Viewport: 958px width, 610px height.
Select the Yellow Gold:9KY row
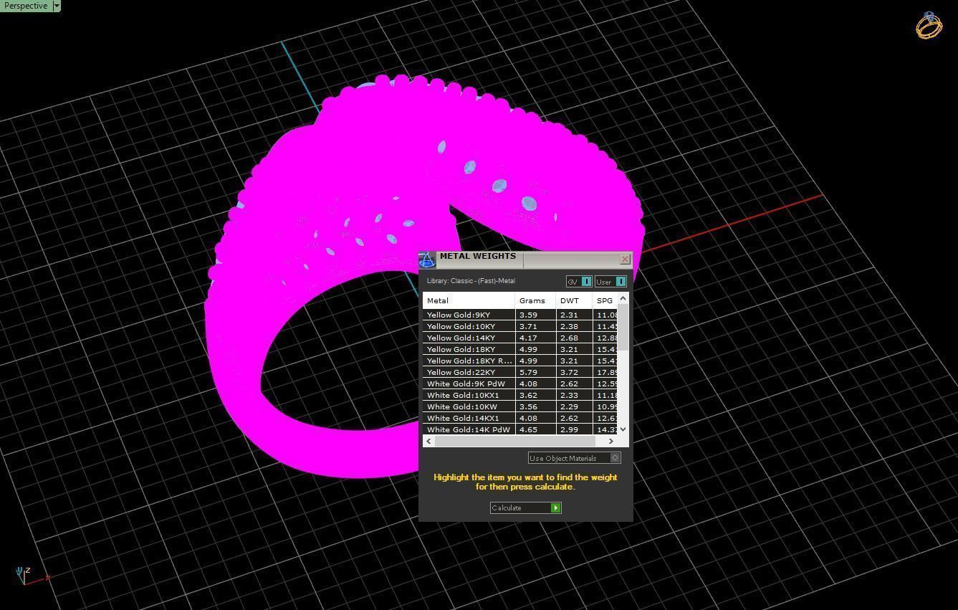tap(520, 315)
